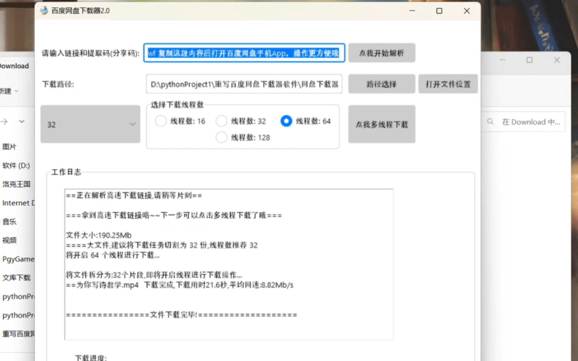The width and height of the screenshot is (578, 361).
Task: Select thread count 64 radio button
Action: click(286, 121)
